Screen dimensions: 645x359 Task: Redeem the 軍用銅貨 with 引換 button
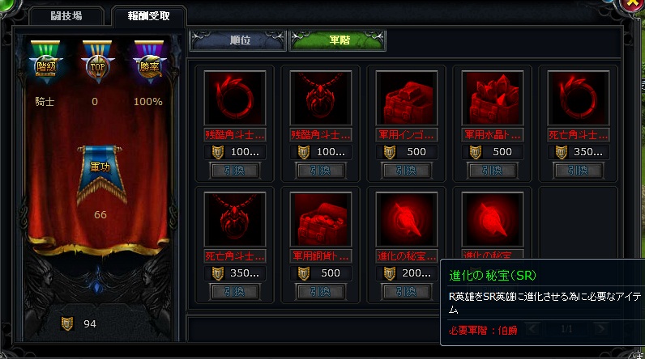[320, 292]
